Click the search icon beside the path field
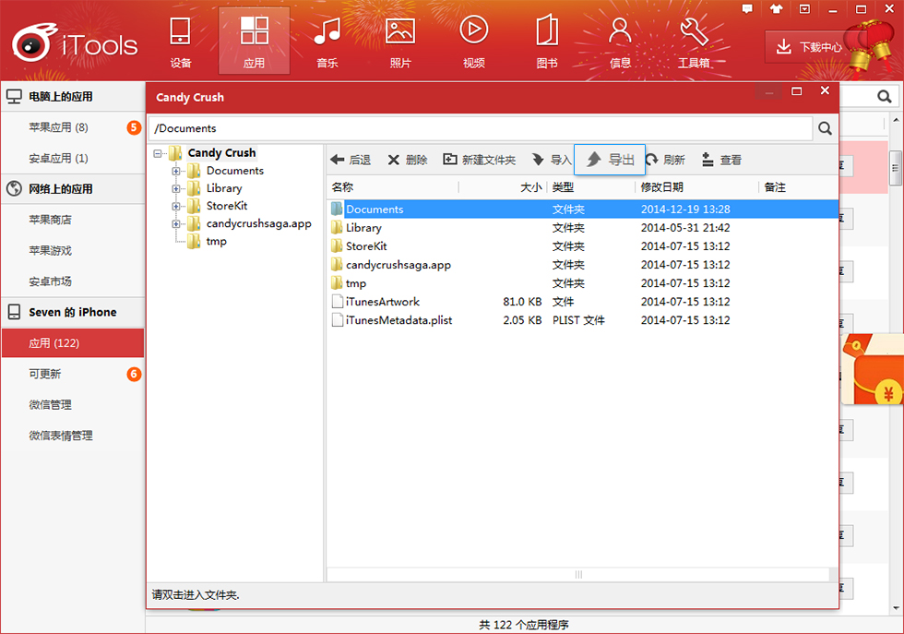 825,128
